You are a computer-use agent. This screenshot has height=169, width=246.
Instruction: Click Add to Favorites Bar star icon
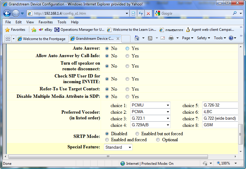point(34,30)
